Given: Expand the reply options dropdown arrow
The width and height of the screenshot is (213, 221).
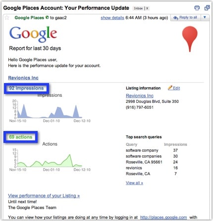Looking at the screenshot, I should (205, 17).
